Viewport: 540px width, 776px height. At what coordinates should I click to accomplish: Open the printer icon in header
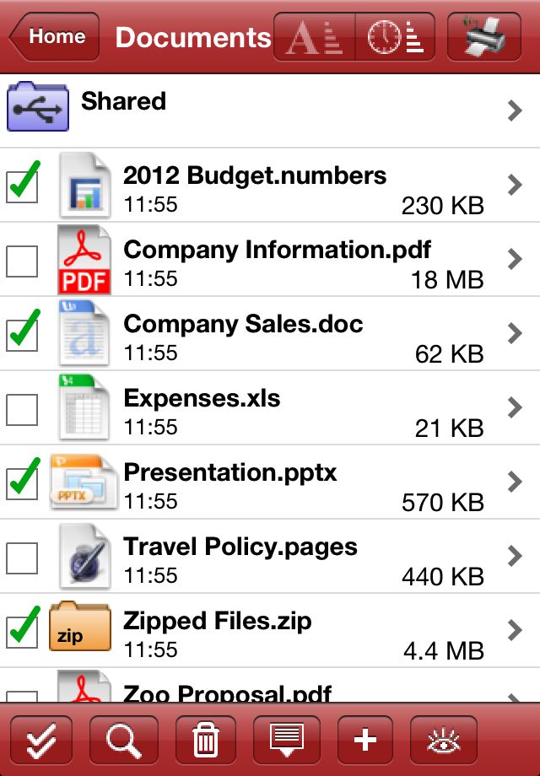point(484,37)
